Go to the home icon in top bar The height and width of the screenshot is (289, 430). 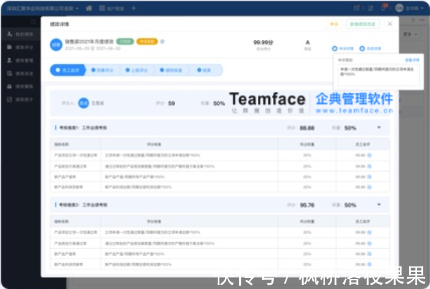coord(89,8)
